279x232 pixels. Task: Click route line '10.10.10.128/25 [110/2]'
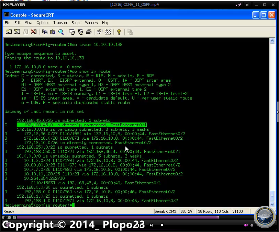[x=93, y=174]
